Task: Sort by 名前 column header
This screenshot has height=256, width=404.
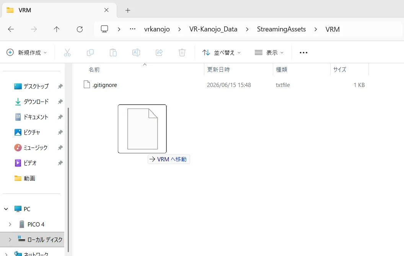Action: [94, 70]
